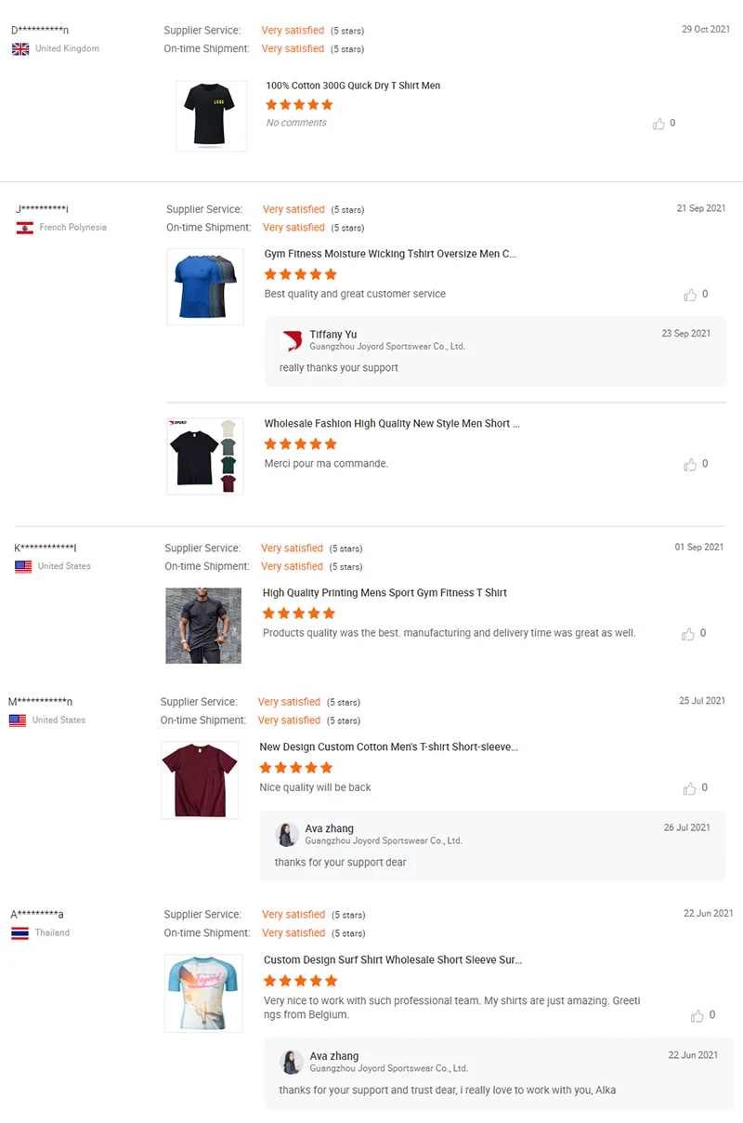Open the surf shirt product thumbnail
This screenshot has width=743, height=1123.
pos(203,993)
